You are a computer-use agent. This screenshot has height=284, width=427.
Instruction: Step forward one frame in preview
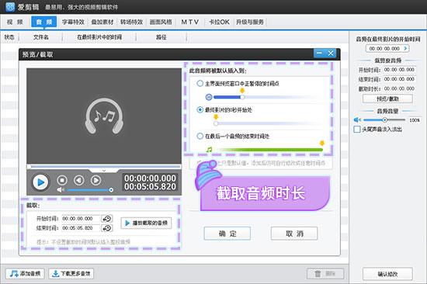tap(95, 180)
